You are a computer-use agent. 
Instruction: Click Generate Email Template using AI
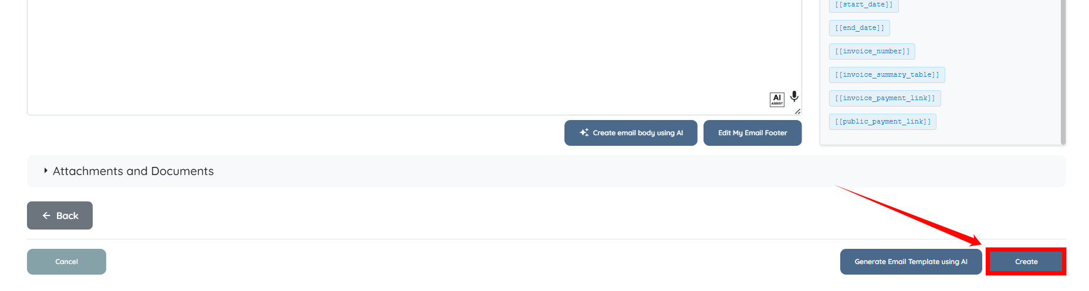[911, 262]
